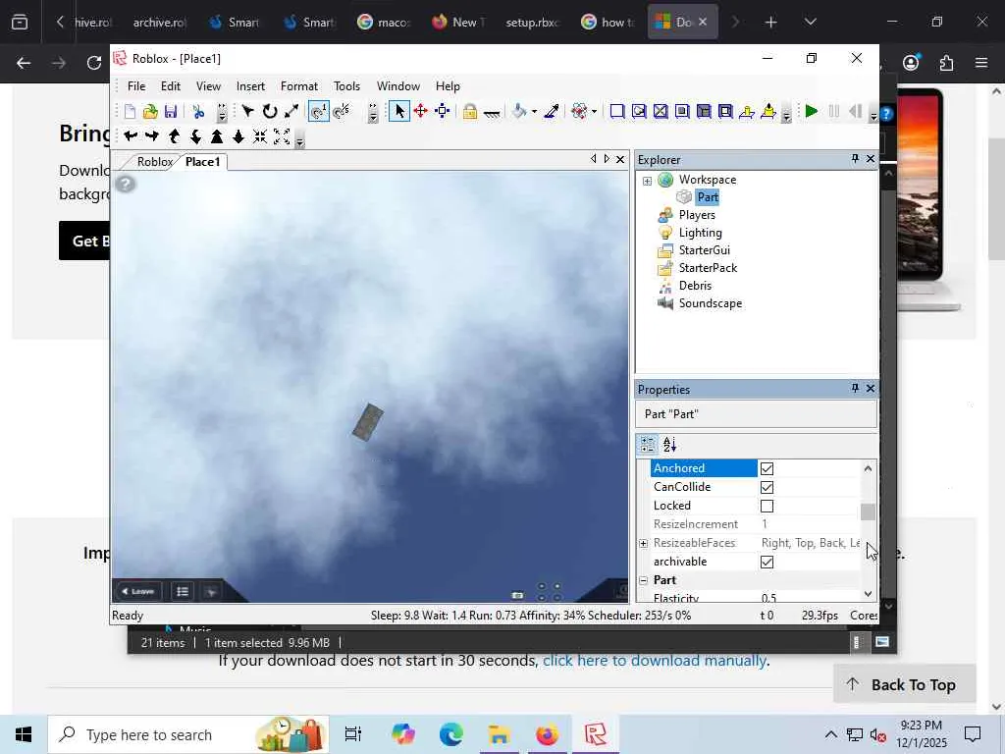Cut selection with the scissors icon
Screen dimensions: 1005x754
pyautogui.click(x=198, y=112)
